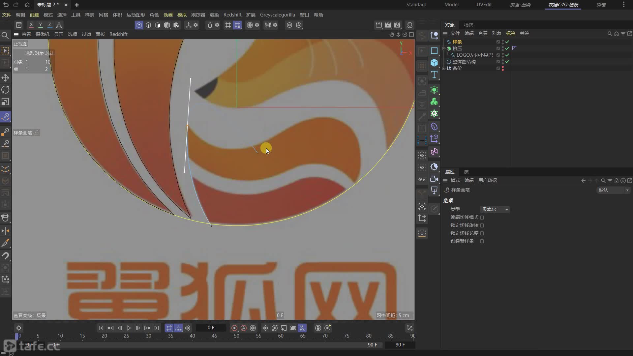Open viewport hamburger menu
The height and width of the screenshot is (356, 633).
tap(16, 34)
